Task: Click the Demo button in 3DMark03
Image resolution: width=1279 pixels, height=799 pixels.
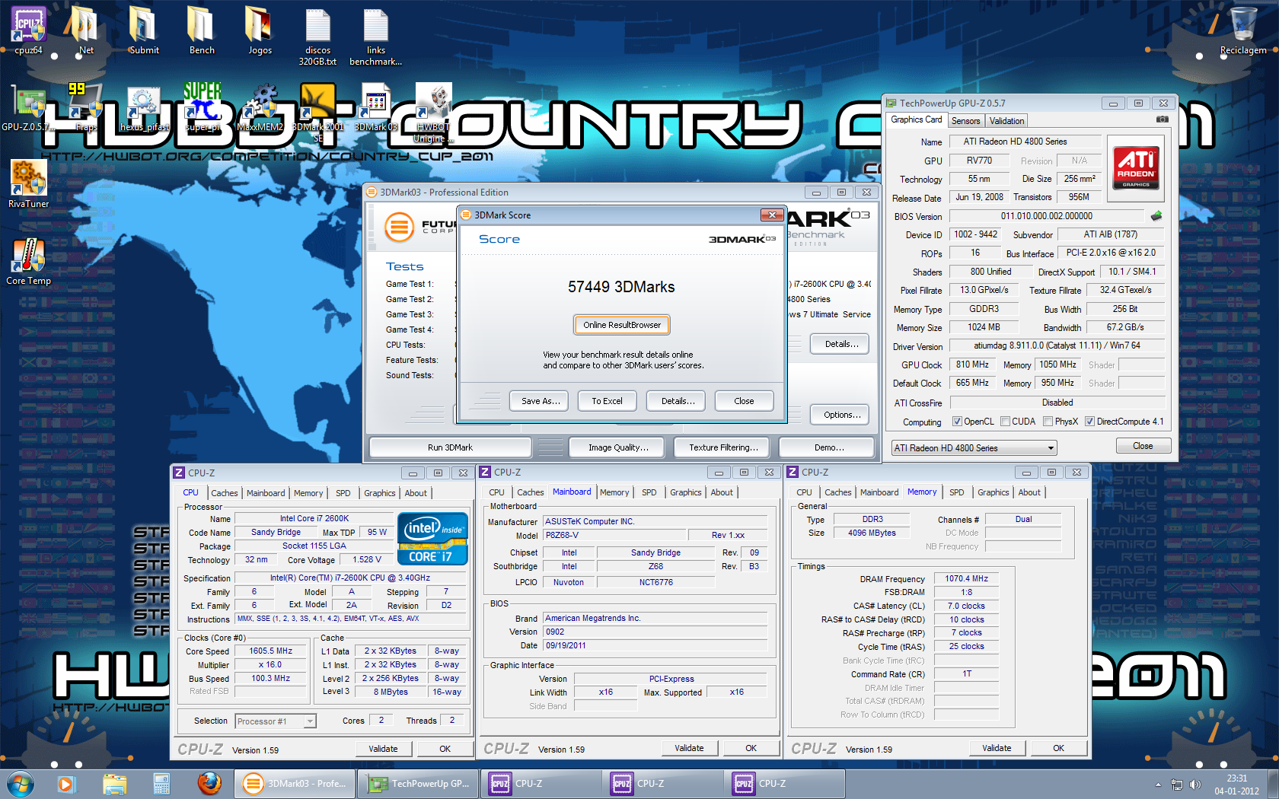Action: tap(828, 447)
